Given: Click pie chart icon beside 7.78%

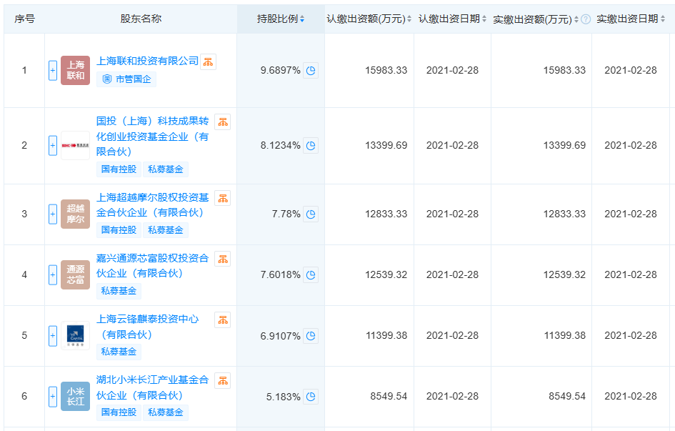Looking at the screenshot, I should click(x=311, y=214).
